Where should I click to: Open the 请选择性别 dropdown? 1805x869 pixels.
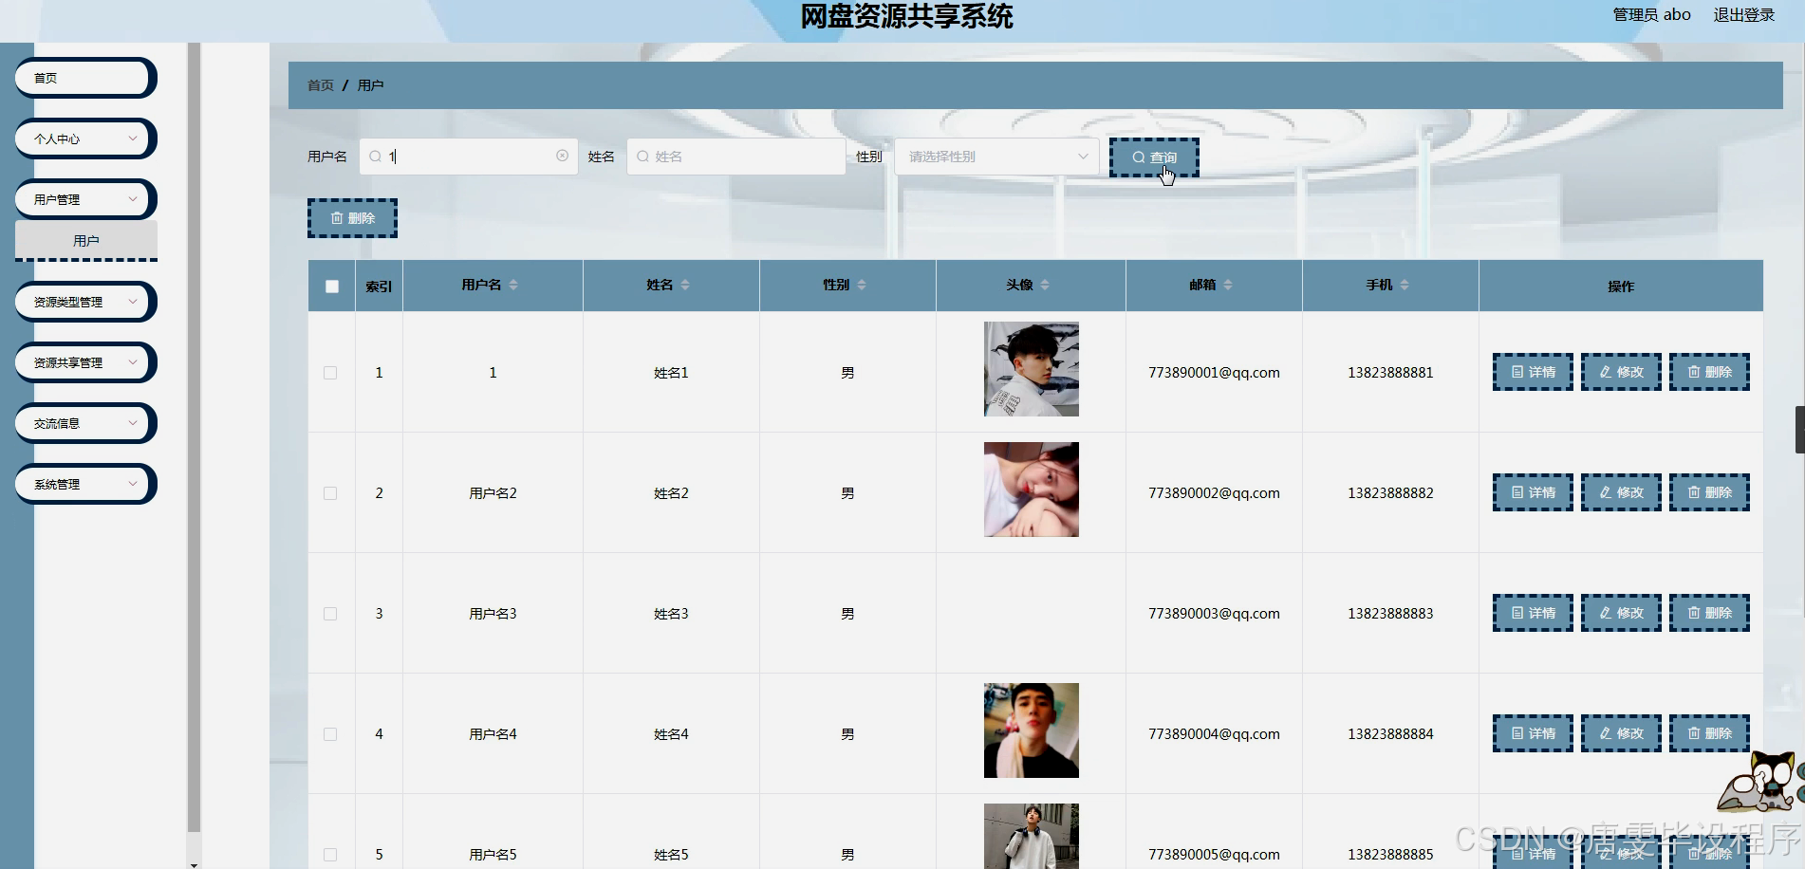tap(996, 157)
